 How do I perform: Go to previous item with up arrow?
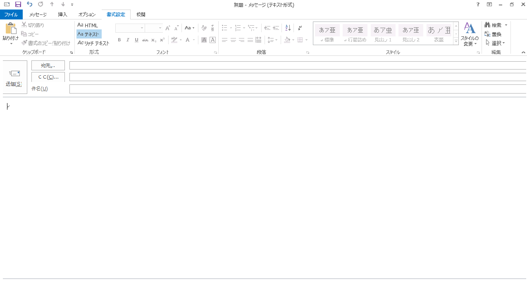tap(52, 5)
